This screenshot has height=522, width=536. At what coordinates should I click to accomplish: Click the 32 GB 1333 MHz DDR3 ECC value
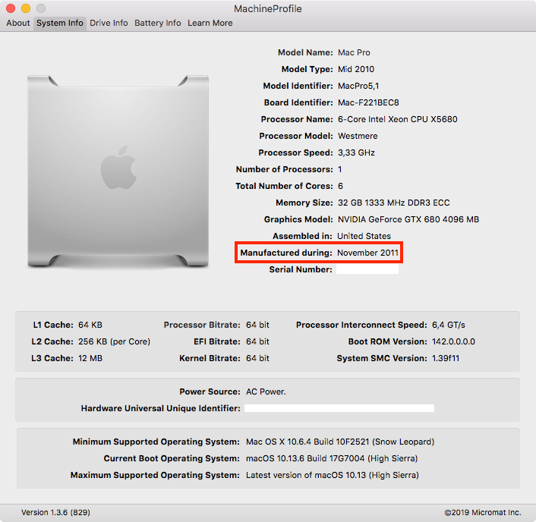point(394,203)
